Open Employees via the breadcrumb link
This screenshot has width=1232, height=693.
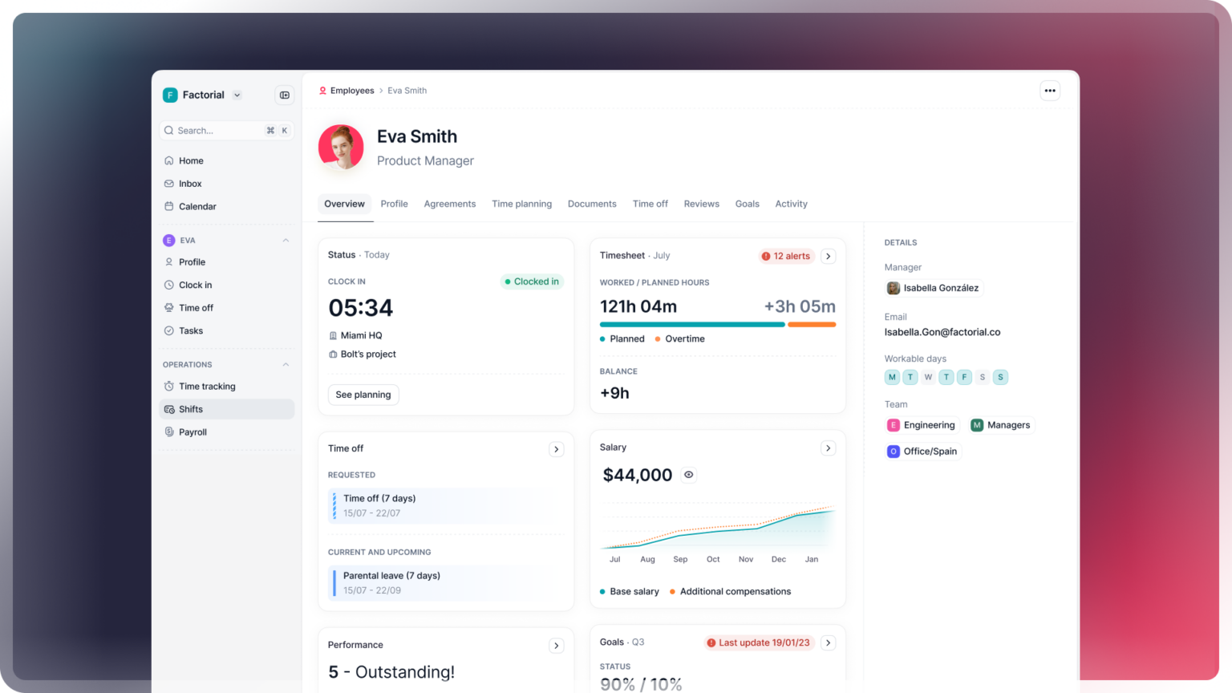352,91
